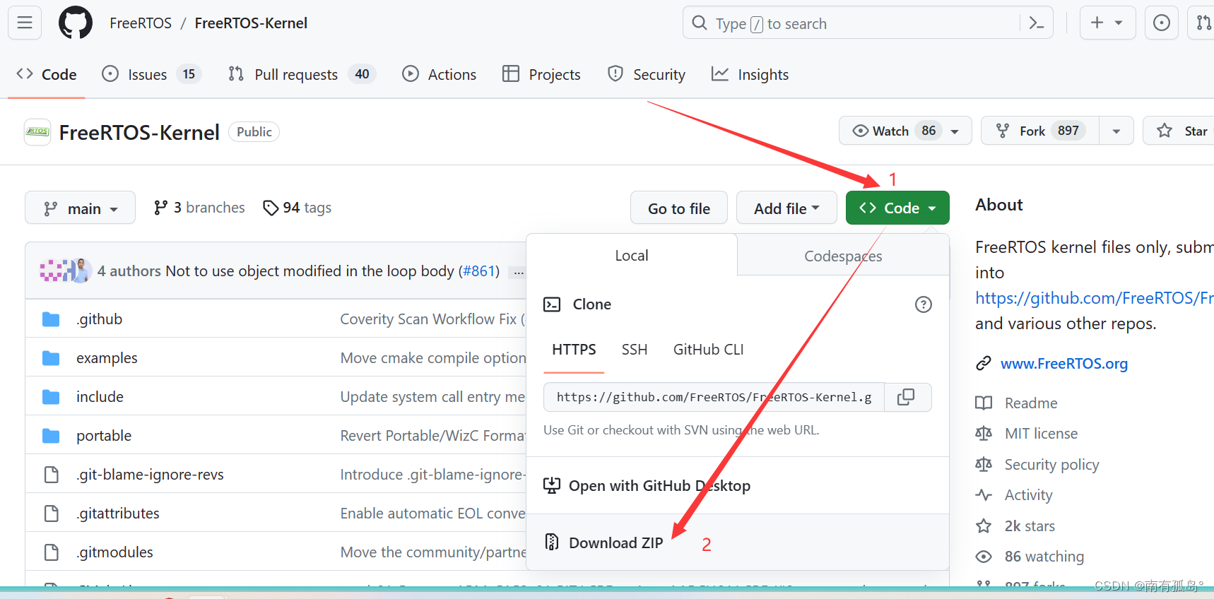Click the .gitattributes file icon

coord(51,514)
